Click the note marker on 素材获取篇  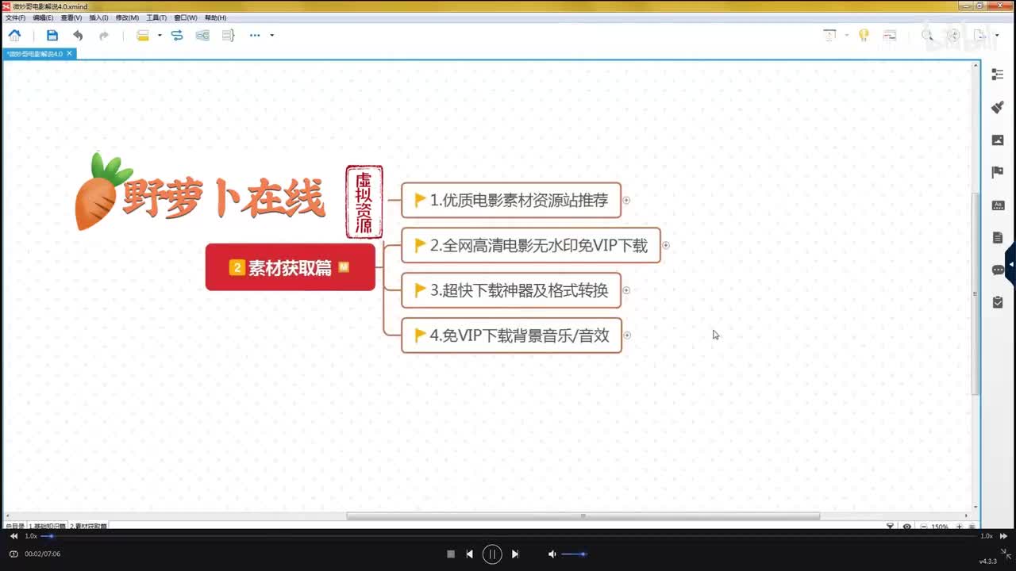pos(344,267)
